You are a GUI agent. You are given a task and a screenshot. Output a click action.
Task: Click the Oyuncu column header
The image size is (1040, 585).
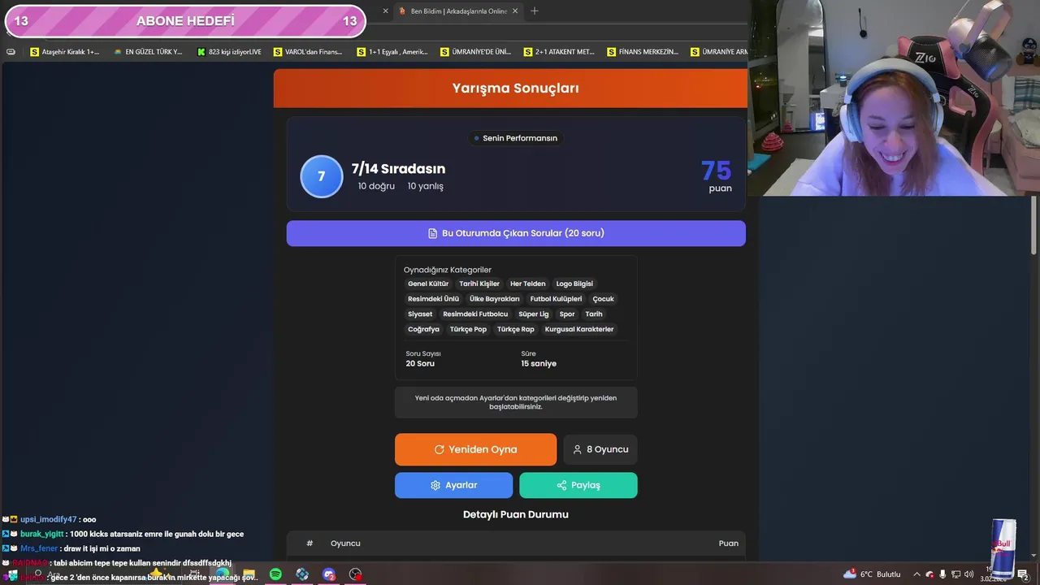click(345, 544)
